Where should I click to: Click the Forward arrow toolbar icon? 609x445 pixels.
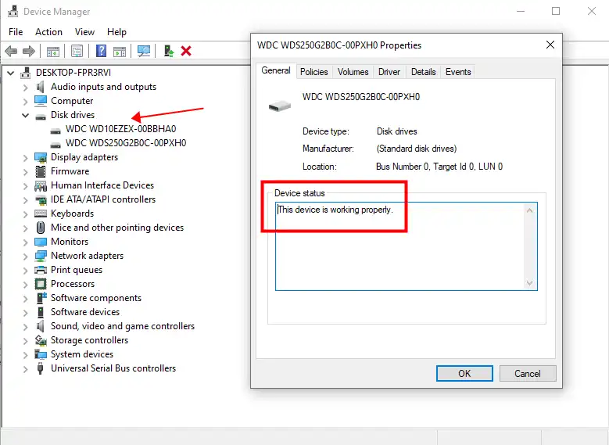[x=29, y=51]
